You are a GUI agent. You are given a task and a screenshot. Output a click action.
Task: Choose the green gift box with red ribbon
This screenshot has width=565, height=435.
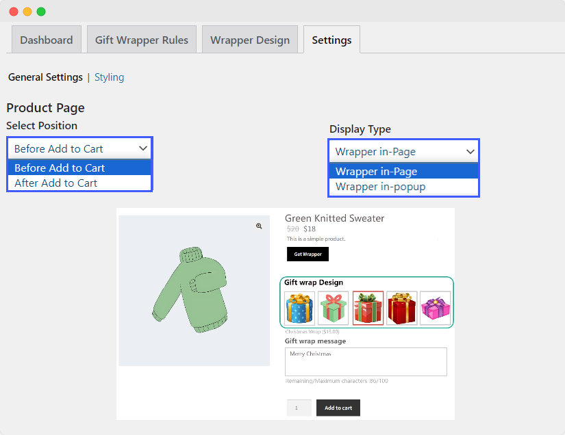pos(333,308)
